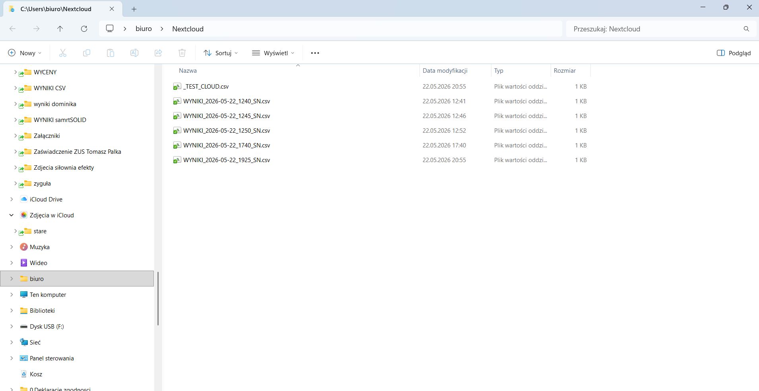759x391 pixels.
Task: Select WYNIKI_2026-05-22_1925_SN.csv file
Action: [x=226, y=160]
